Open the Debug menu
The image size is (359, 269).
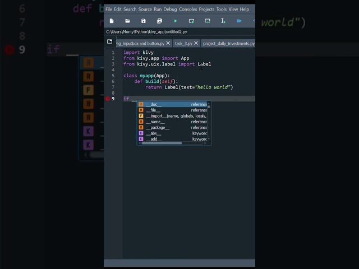(x=170, y=10)
